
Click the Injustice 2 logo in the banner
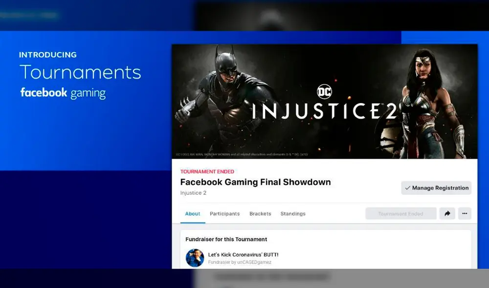[x=325, y=112]
